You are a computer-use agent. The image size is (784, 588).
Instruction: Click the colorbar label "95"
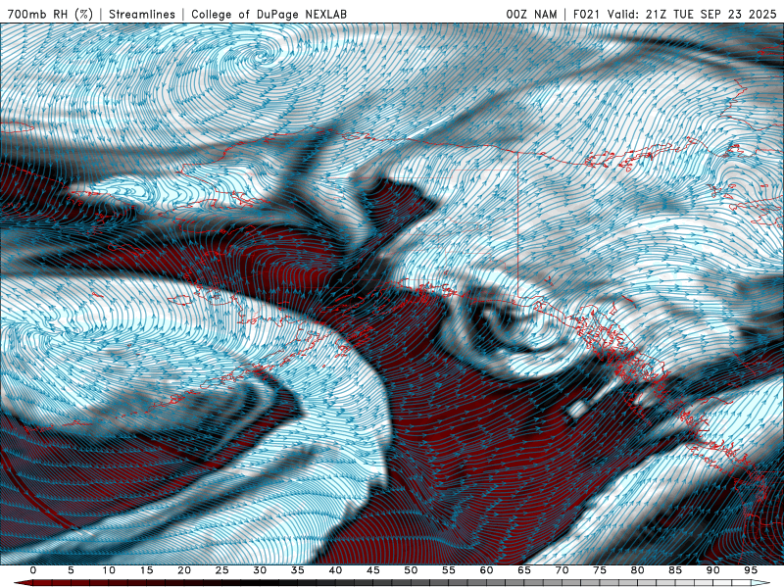[x=751, y=570]
